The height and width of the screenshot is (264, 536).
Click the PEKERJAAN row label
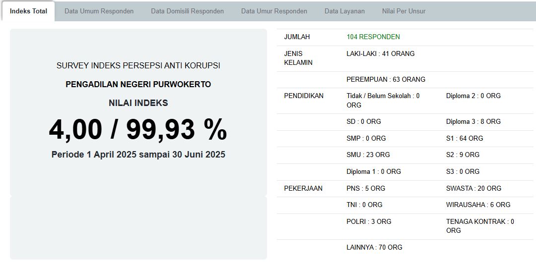tap(303, 188)
